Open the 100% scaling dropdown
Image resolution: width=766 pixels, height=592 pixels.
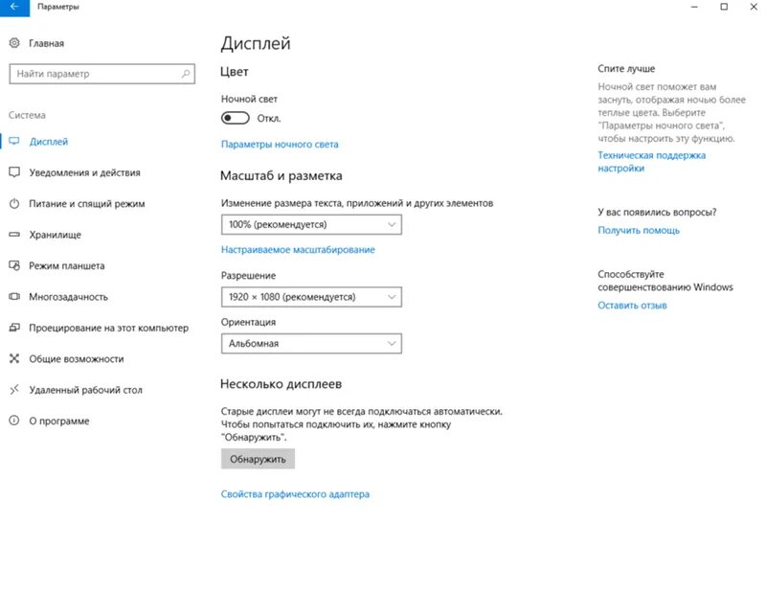coord(311,224)
